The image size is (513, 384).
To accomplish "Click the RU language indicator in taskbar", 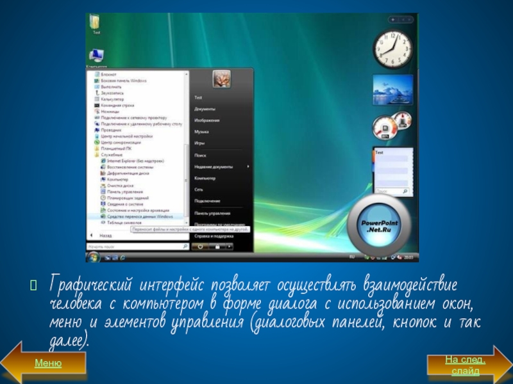I will (352, 257).
